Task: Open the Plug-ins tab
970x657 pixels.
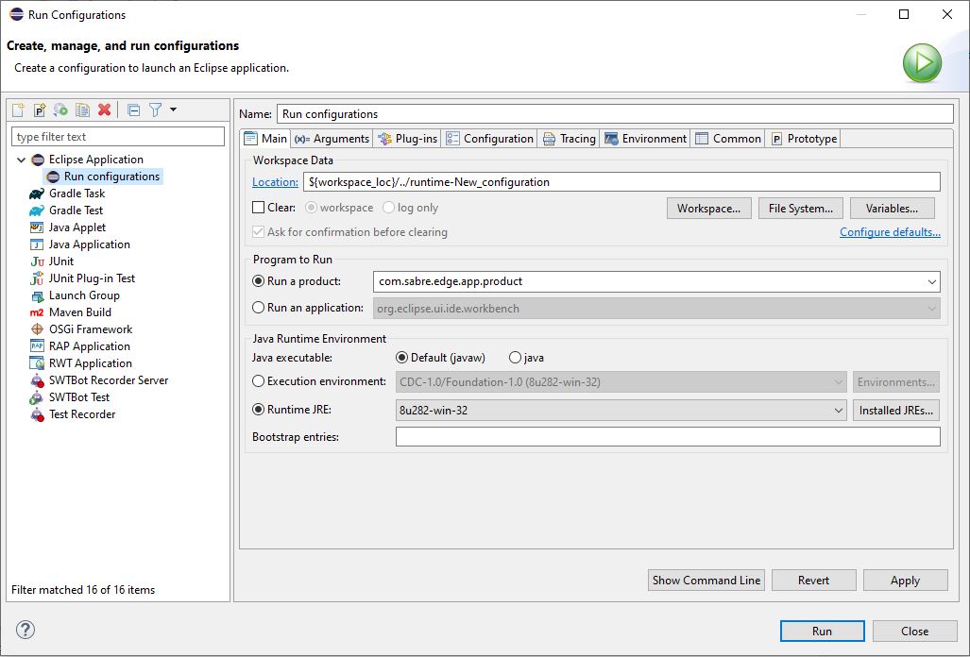Action: point(408,139)
